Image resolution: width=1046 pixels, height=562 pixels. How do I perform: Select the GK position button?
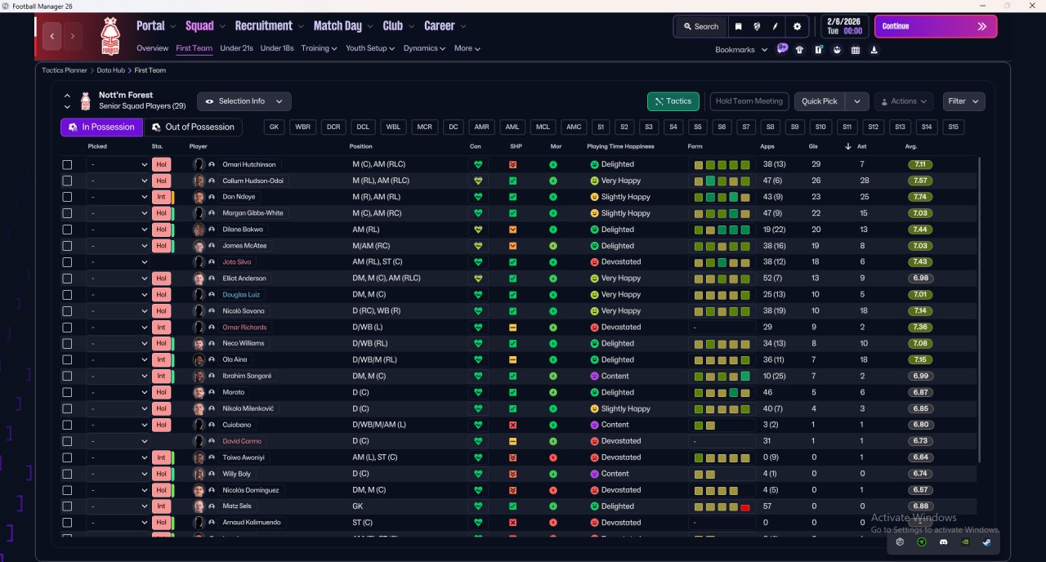click(275, 127)
